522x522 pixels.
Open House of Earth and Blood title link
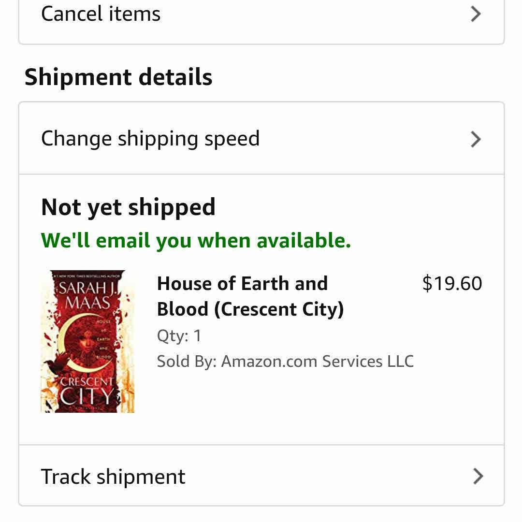242,284
